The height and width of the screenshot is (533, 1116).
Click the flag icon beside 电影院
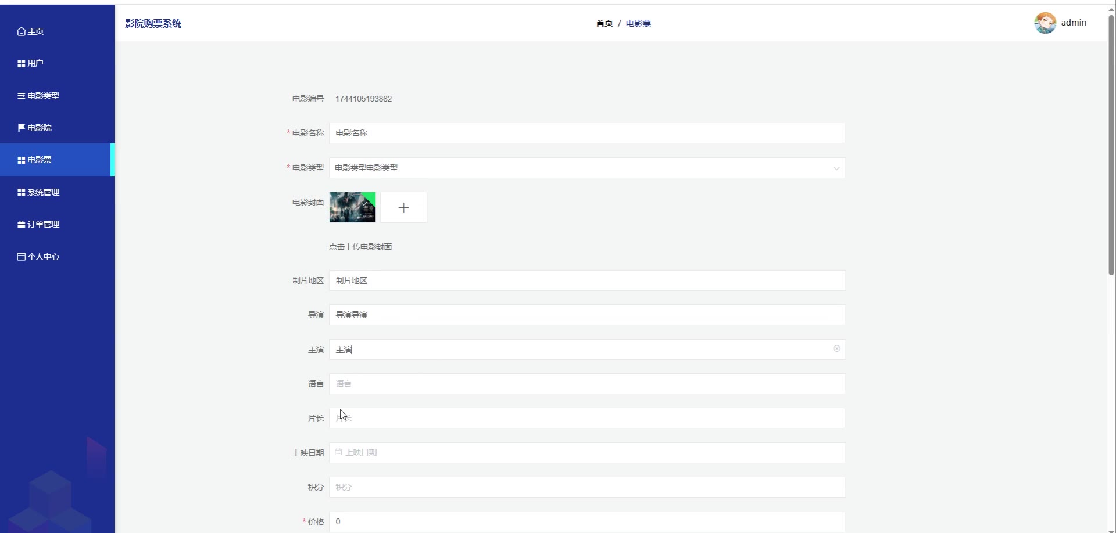pyautogui.click(x=22, y=128)
